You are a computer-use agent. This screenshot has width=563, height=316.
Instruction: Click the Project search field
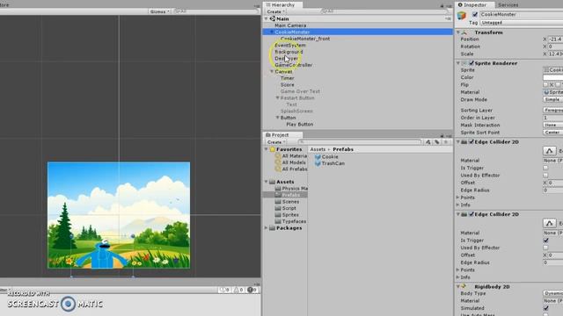tap(359, 142)
